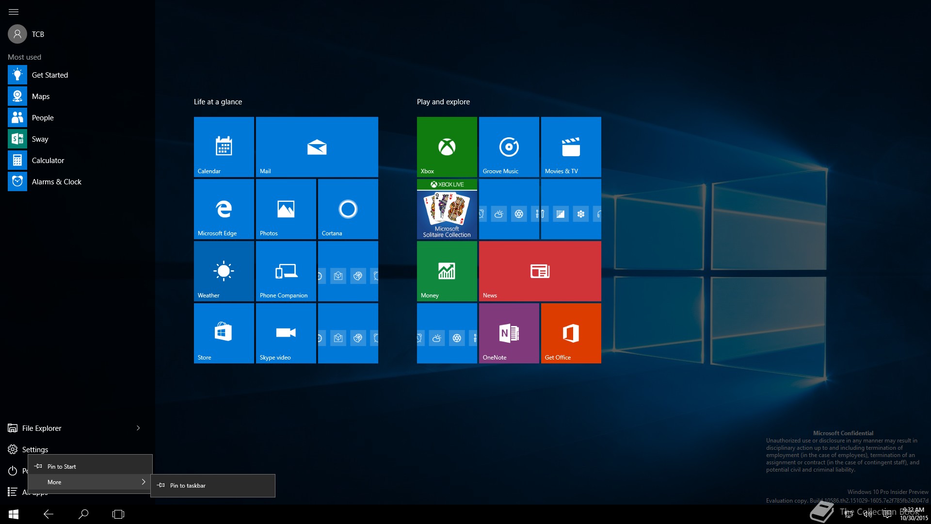Viewport: 931px width, 524px height.
Task: Select Pin to Start context option
Action: click(90, 466)
